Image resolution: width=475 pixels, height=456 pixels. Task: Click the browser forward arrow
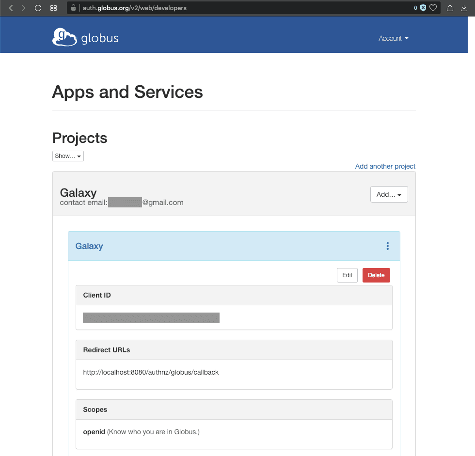click(x=23, y=8)
